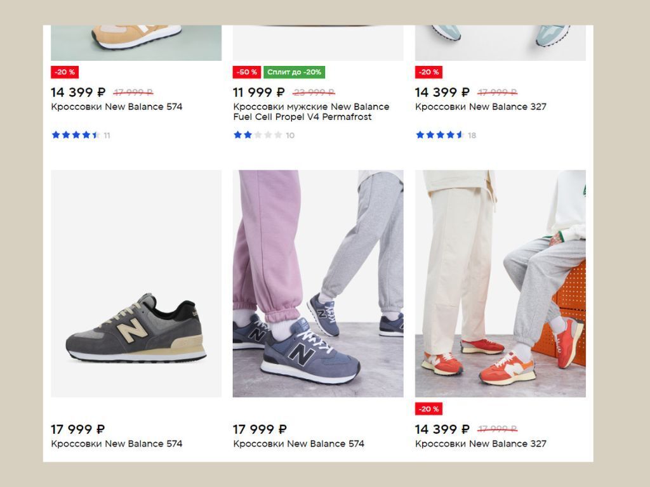Open the gray and beige New Balance 574 image
The width and height of the screenshot is (650, 487).
tap(136, 283)
